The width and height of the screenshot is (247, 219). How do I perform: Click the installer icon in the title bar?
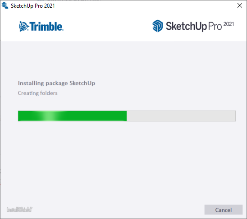tap(5, 6)
